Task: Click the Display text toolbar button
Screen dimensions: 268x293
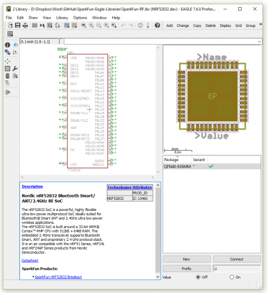Action: (225, 26)
